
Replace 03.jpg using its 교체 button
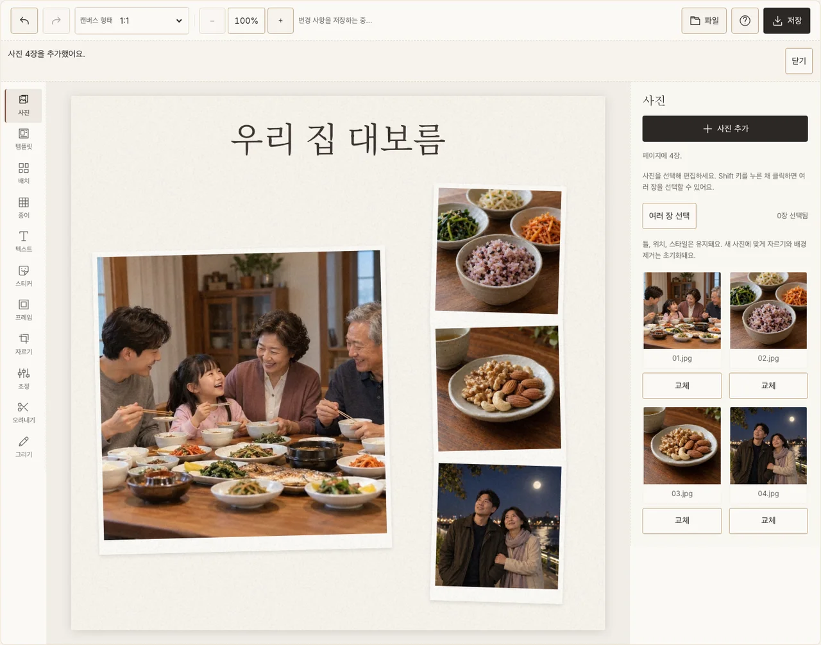682,520
